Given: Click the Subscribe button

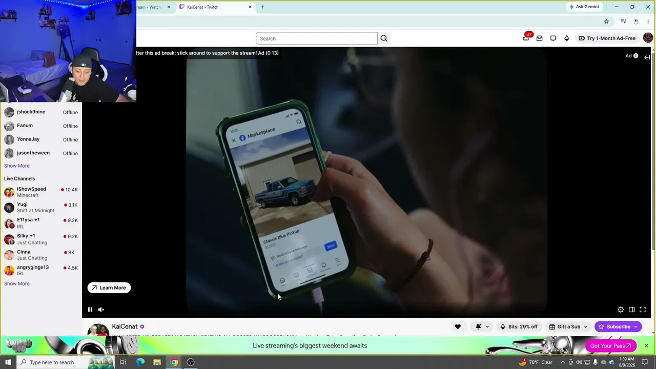Looking at the screenshot, I should (618, 326).
